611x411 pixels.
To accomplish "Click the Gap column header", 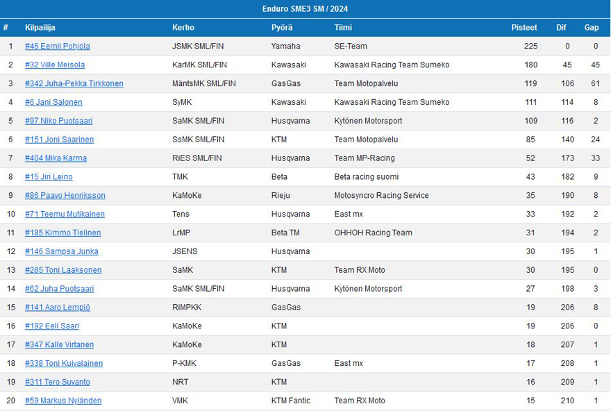I will (592, 28).
